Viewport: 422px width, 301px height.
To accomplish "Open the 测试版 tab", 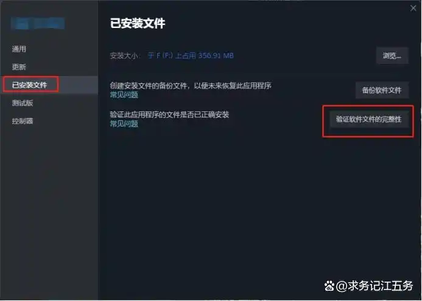I will pos(23,103).
